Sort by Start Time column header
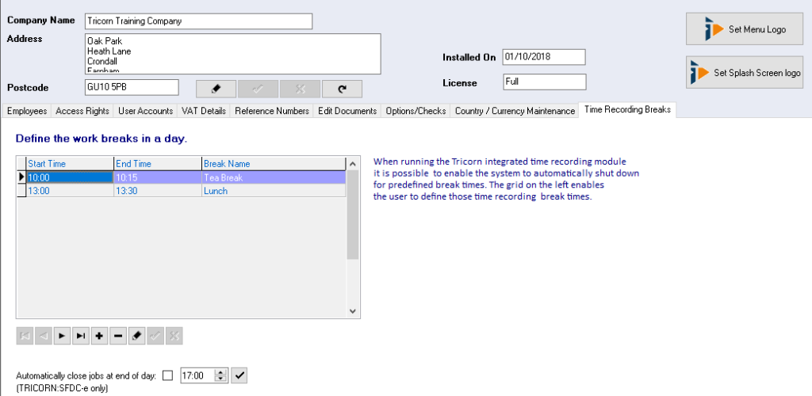 (70, 163)
